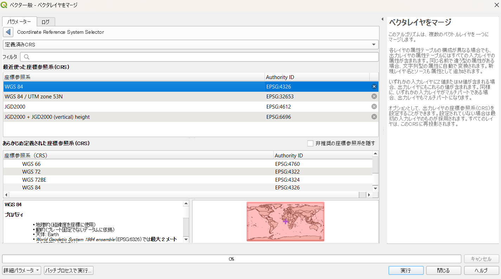
Task: Click the フィルタ search input field
Action: 199,57
